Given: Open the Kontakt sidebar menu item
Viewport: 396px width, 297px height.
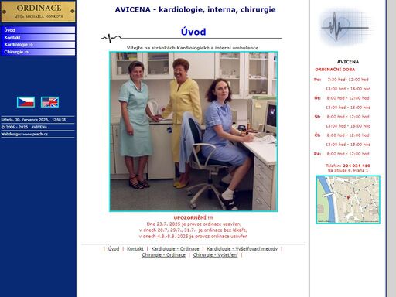Looking at the screenshot, I should pyautogui.click(x=38, y=37).
